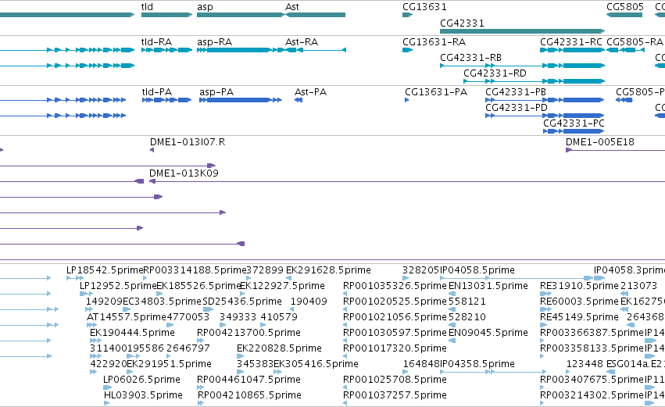The width and height of the screenshot is (665, 407).
Task: Select the RP003214302.5prime EST label
Action: pyautogui.click(x=592, y=395)
